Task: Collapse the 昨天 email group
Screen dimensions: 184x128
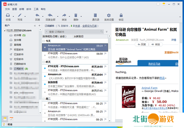Action: [44, 62]
